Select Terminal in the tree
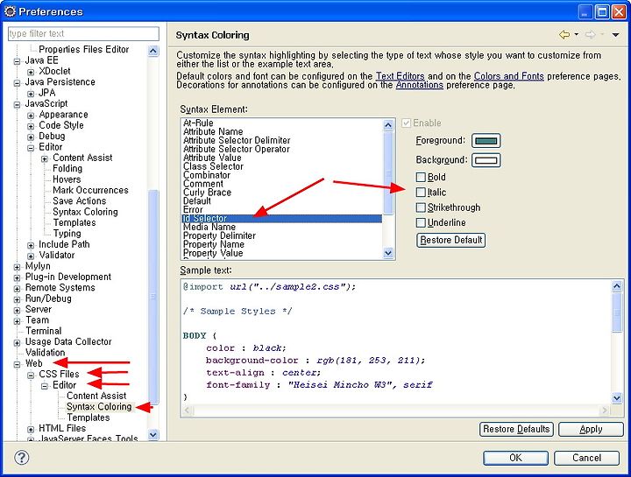 point(44,331)
